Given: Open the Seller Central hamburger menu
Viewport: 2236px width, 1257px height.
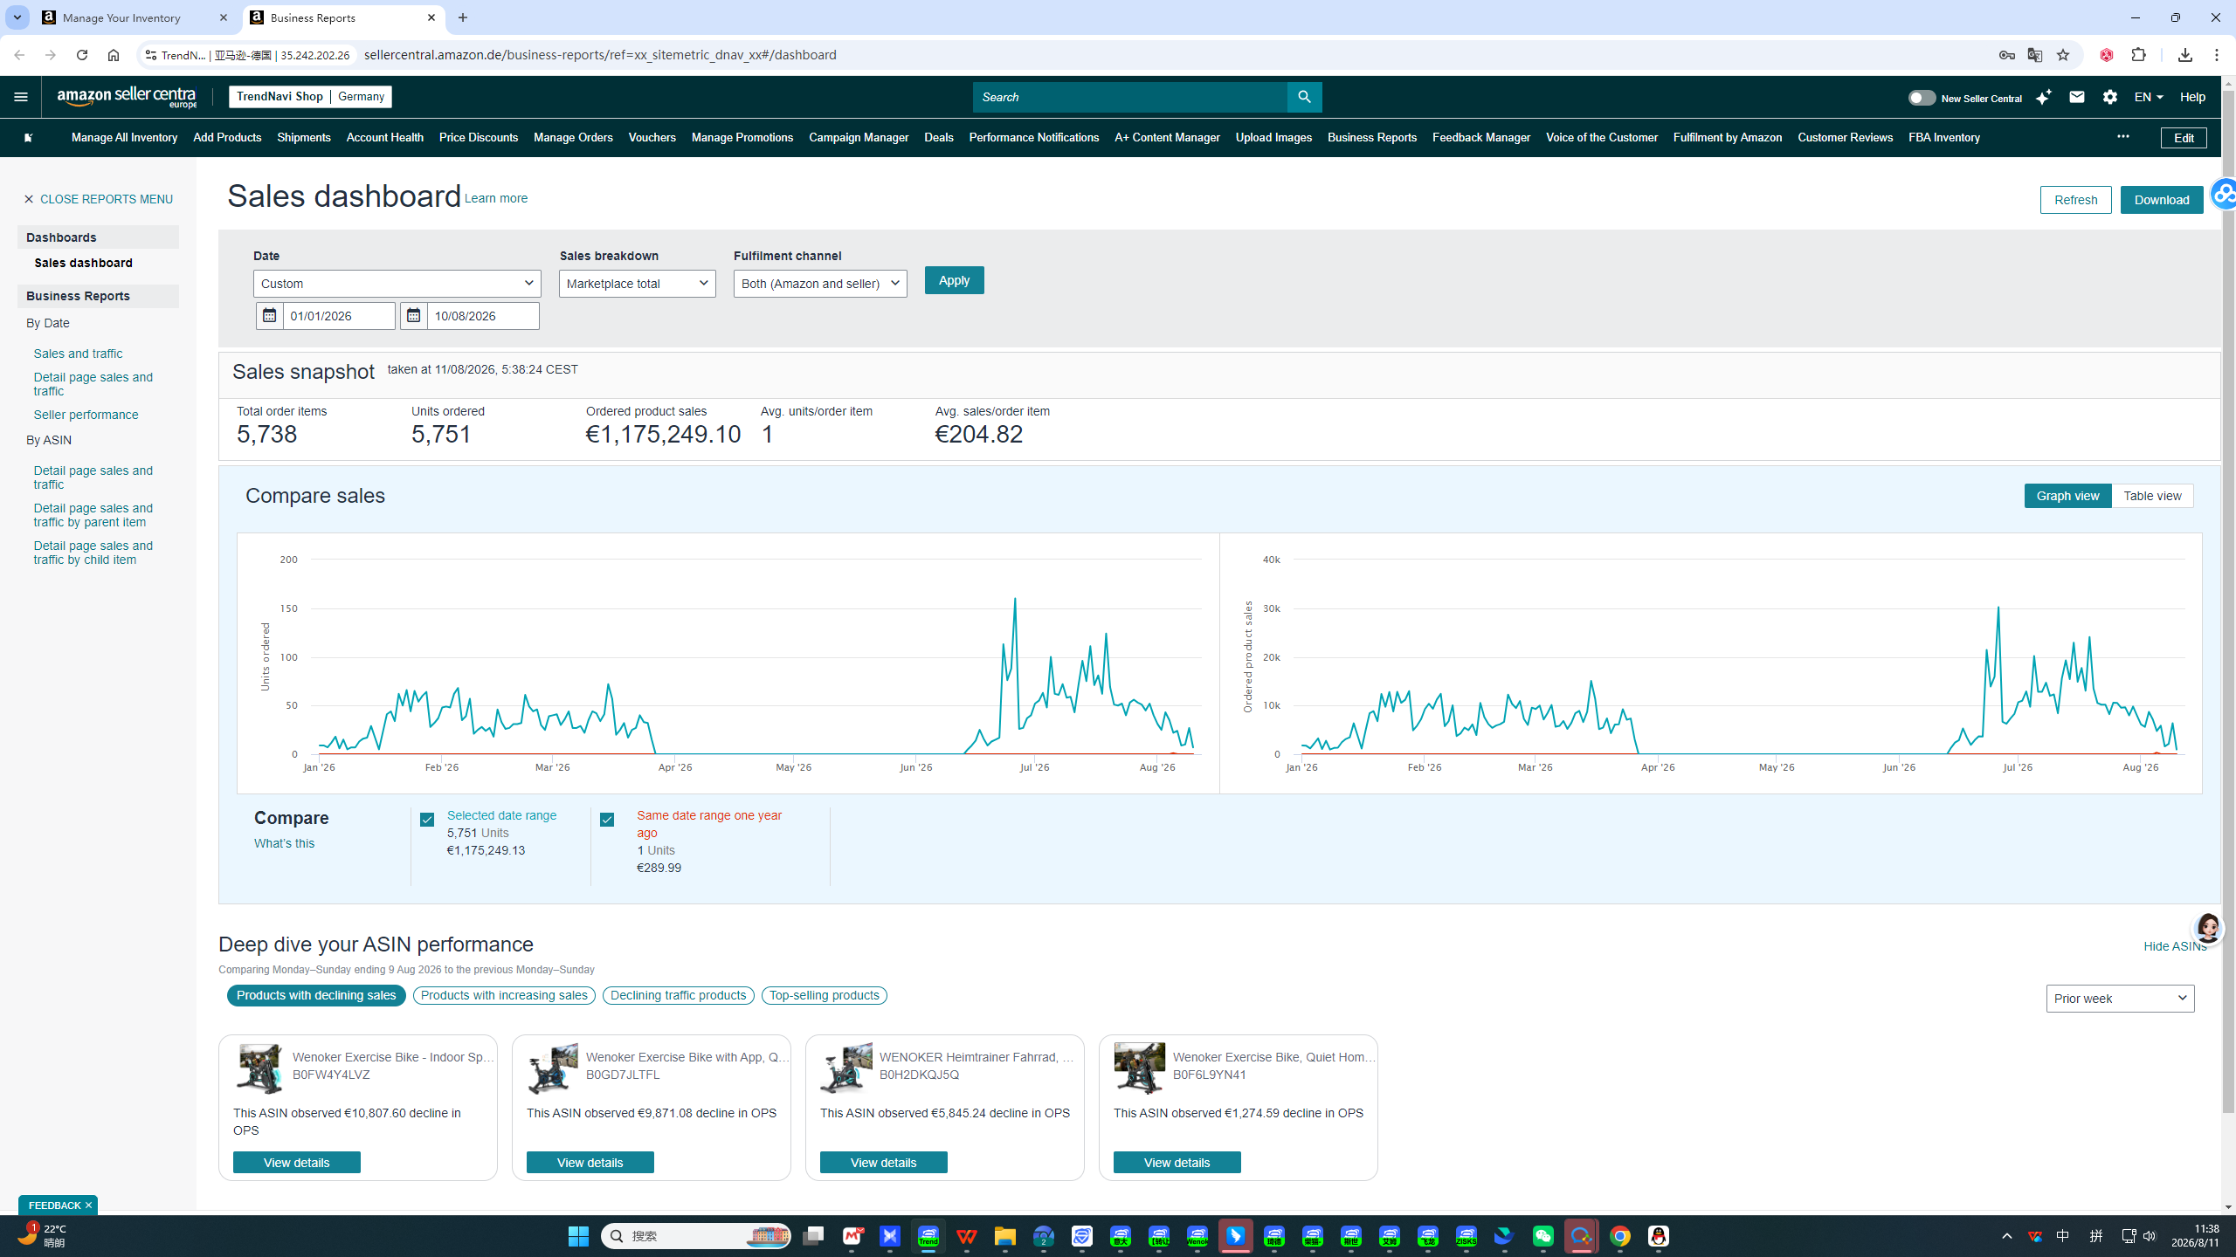Looking at the screenshot, I should point(21,97).
